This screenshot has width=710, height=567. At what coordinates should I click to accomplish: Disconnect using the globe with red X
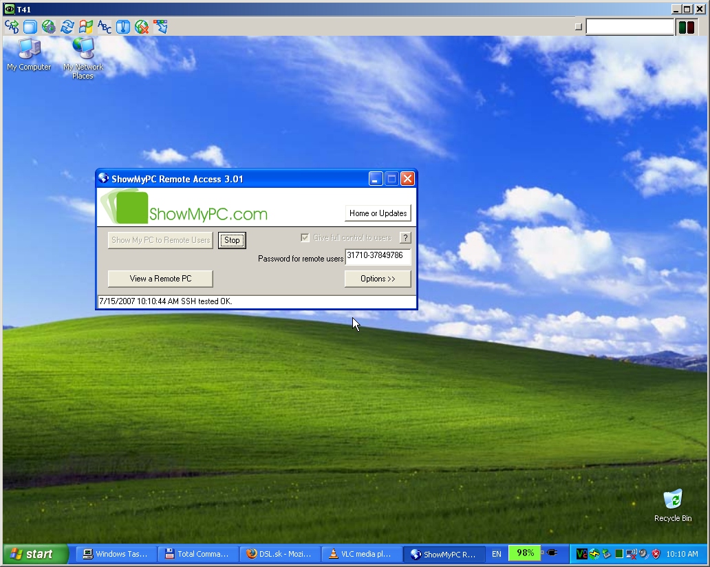click(142, 27)
